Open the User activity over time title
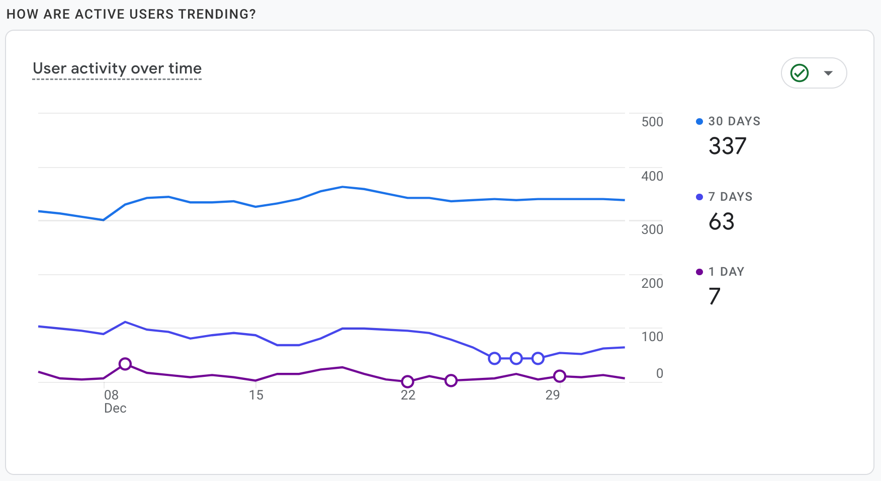 click(x=117, y=68)
